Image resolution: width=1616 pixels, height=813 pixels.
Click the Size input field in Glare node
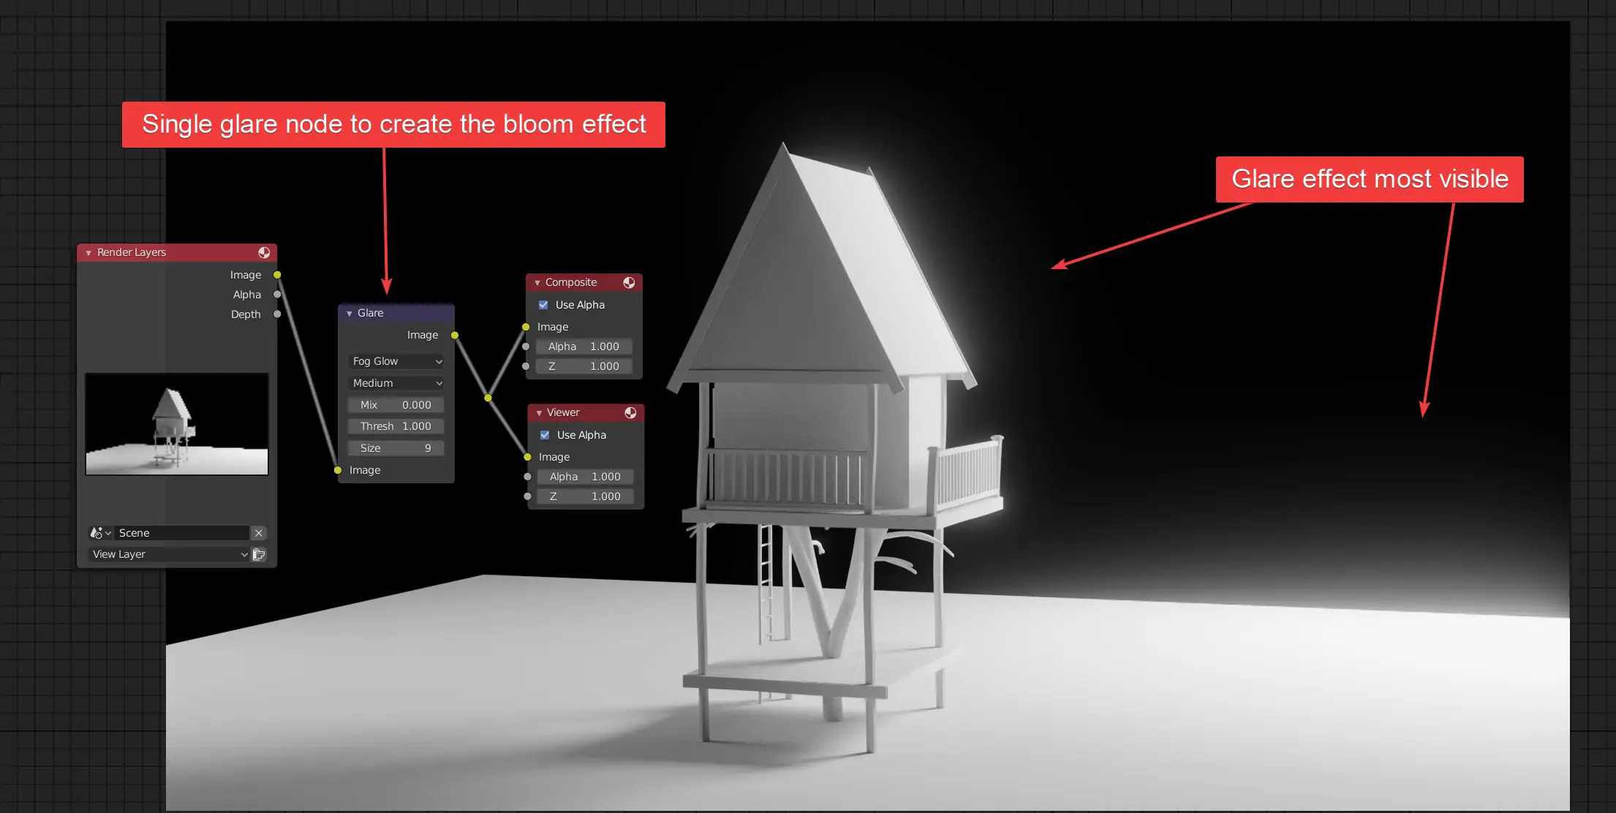pos(396,447)
